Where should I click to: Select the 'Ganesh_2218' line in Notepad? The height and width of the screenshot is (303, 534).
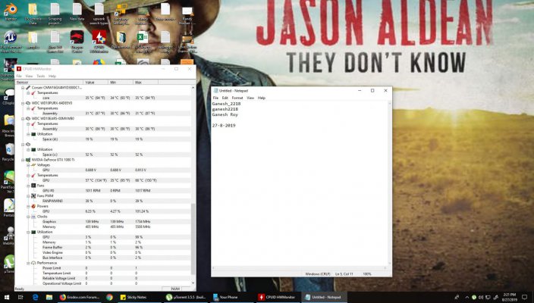(x=226, y=104)
